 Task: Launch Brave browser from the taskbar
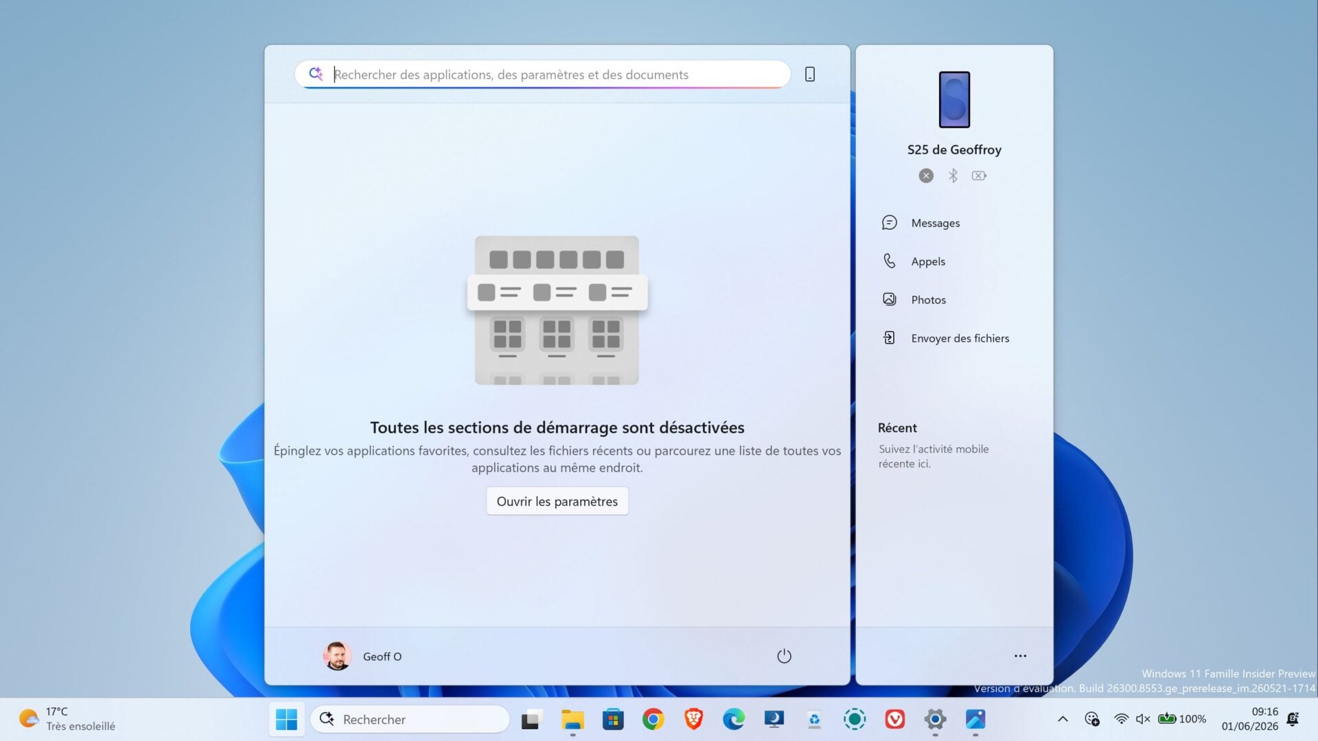[x=693, y=719]
